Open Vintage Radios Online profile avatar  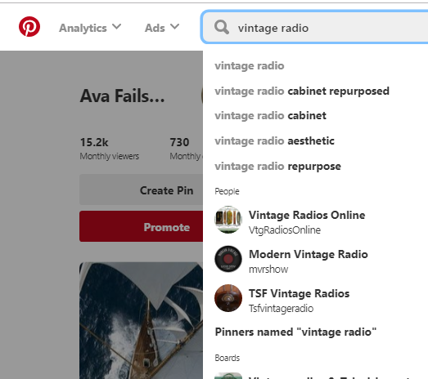(x=228, y=220)
